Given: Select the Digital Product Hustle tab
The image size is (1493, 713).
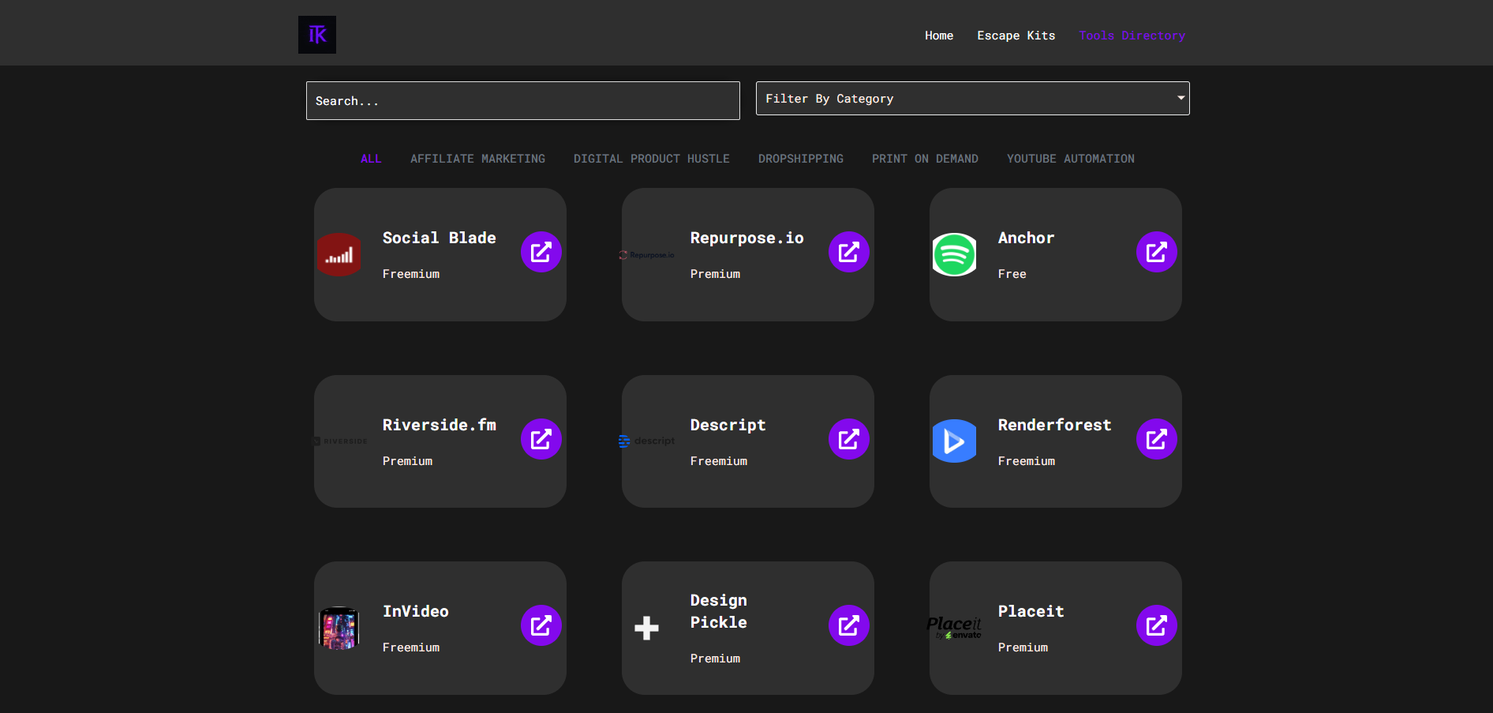Looking at the screenshot, I should click(x=652, y=159).
